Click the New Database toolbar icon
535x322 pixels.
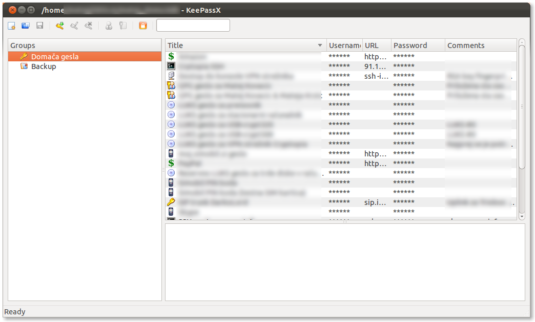coord(12,26)
